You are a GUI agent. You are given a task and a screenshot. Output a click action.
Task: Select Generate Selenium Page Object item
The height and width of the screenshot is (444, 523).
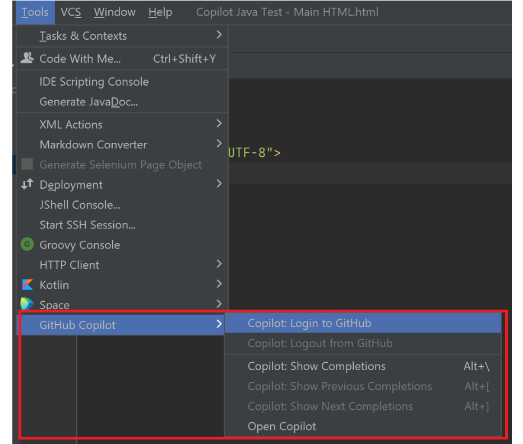coord(122,165)
